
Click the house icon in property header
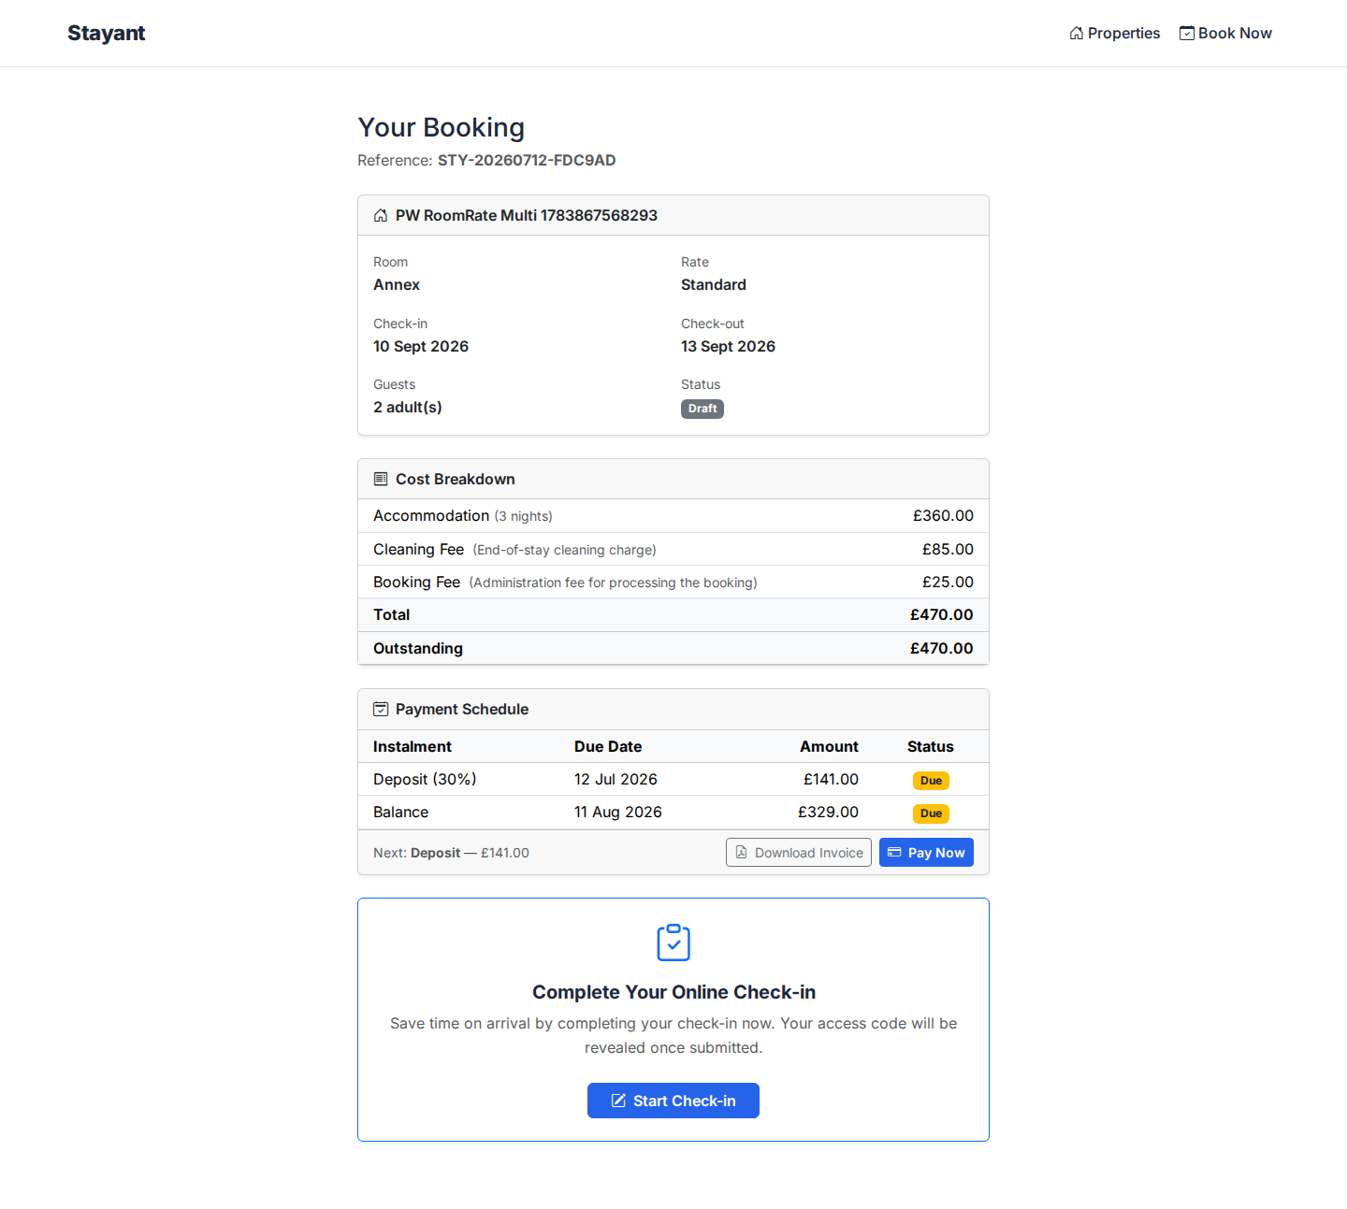coord(381,215)
